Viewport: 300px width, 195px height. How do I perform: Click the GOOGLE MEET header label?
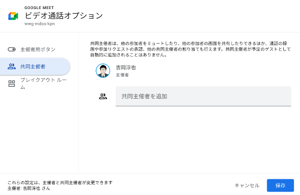coord(39,8)
